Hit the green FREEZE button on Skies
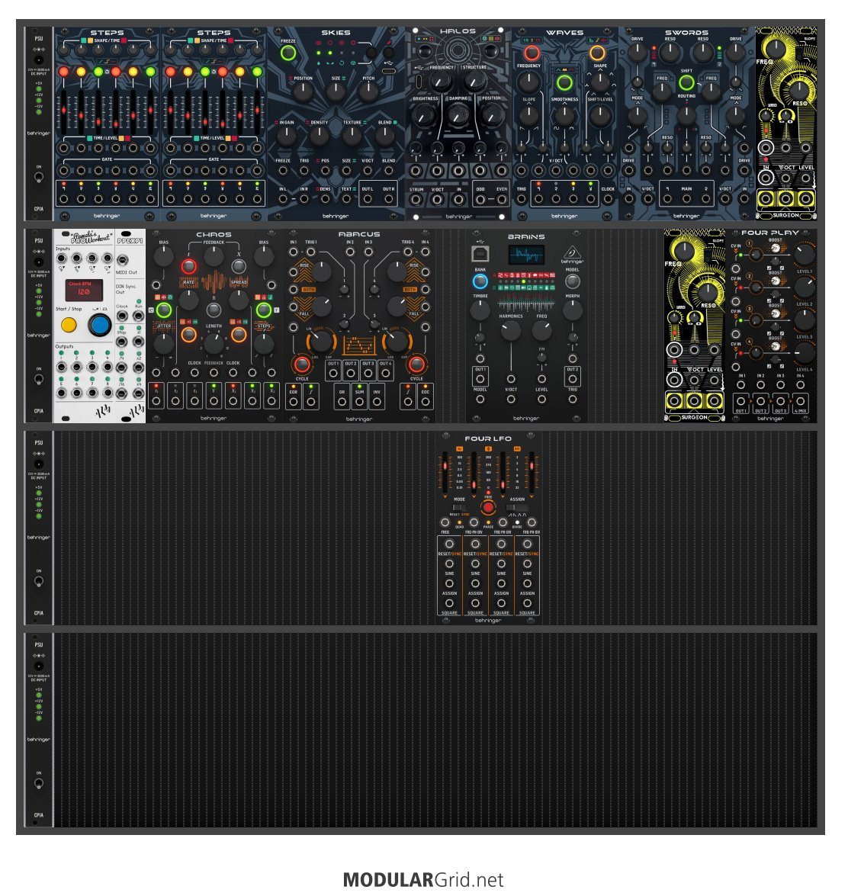This screenshot has height=896, width=848. (x=288, y=53)
